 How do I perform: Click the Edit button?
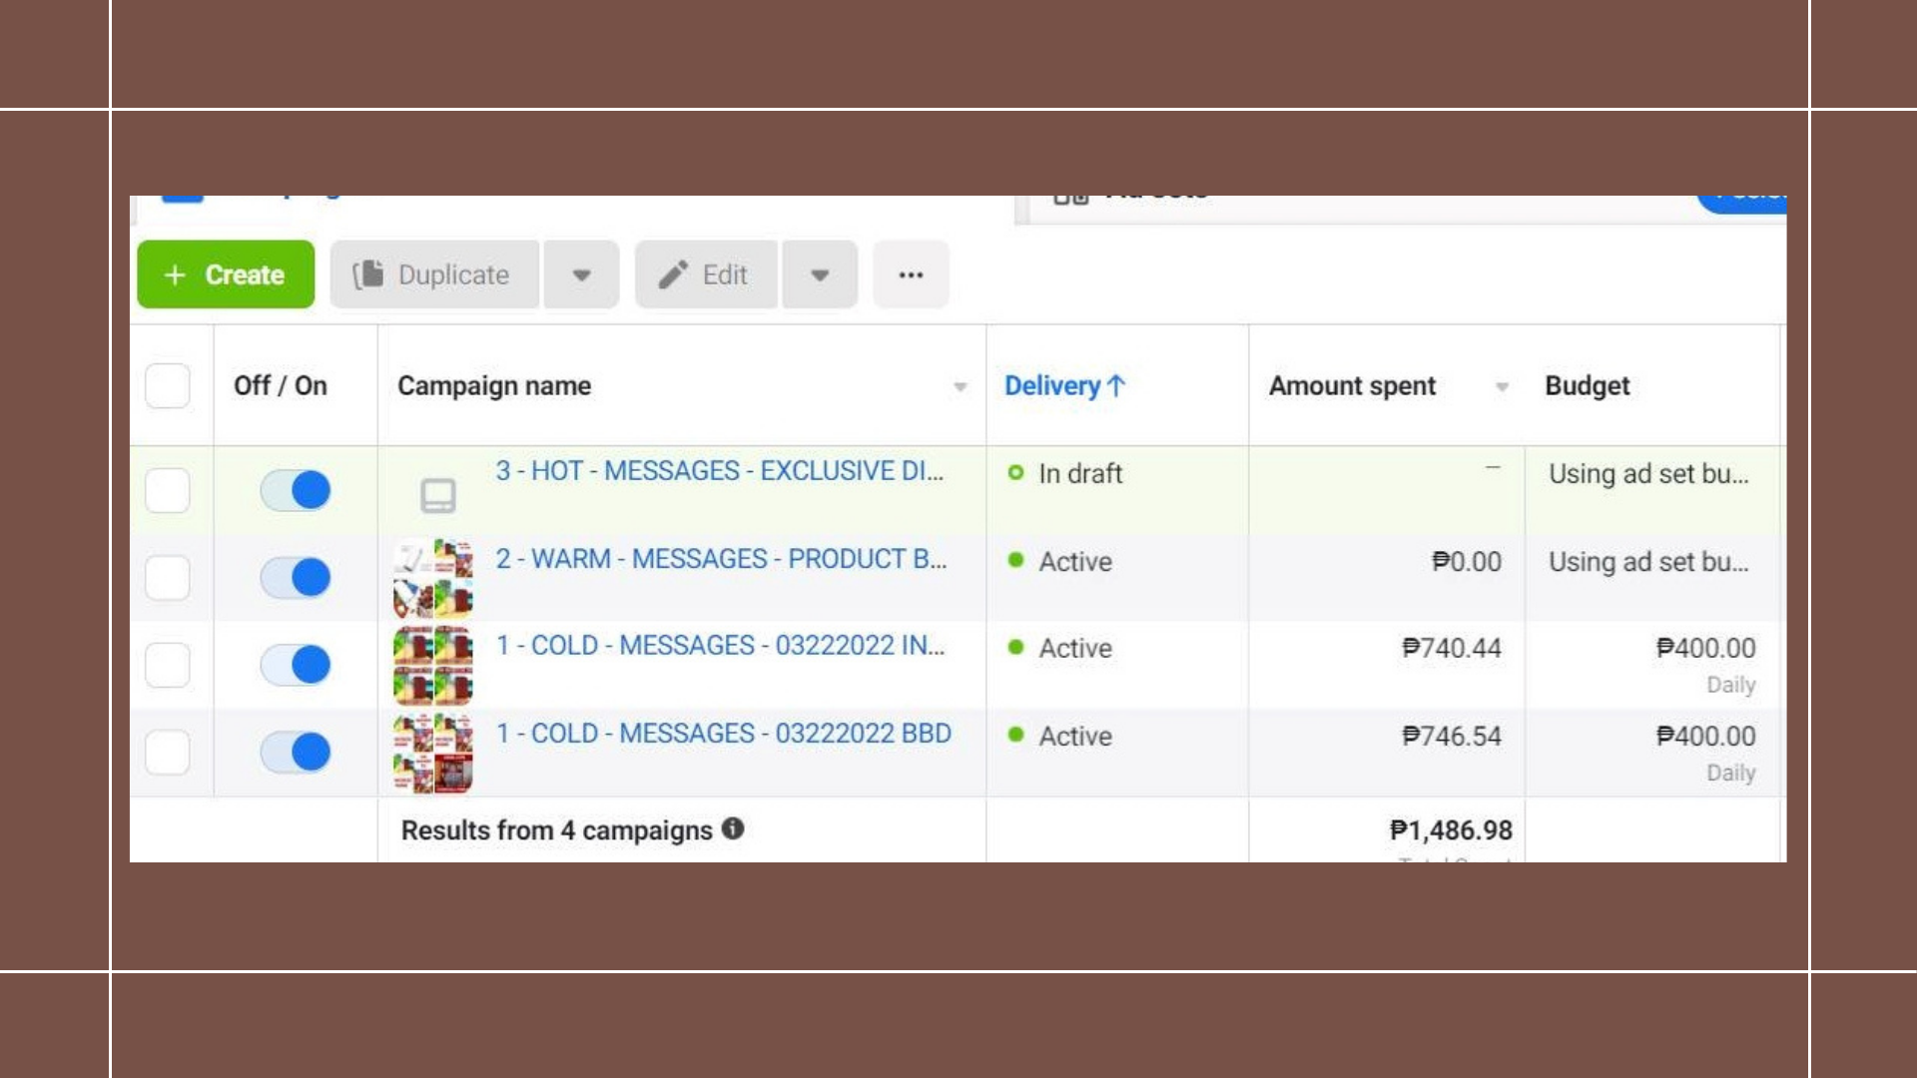(706, 274)
